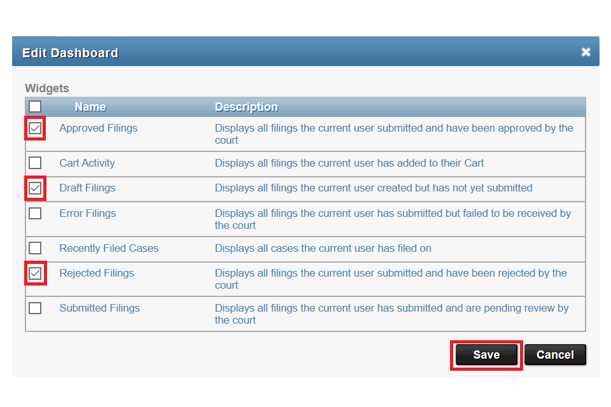Check the Submitted Filings checkbox
Viewport: 611px width, 407px height.
(x=35, y=308)
